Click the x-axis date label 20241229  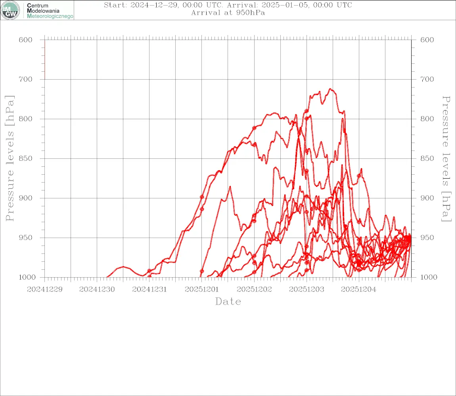point(45,289)
